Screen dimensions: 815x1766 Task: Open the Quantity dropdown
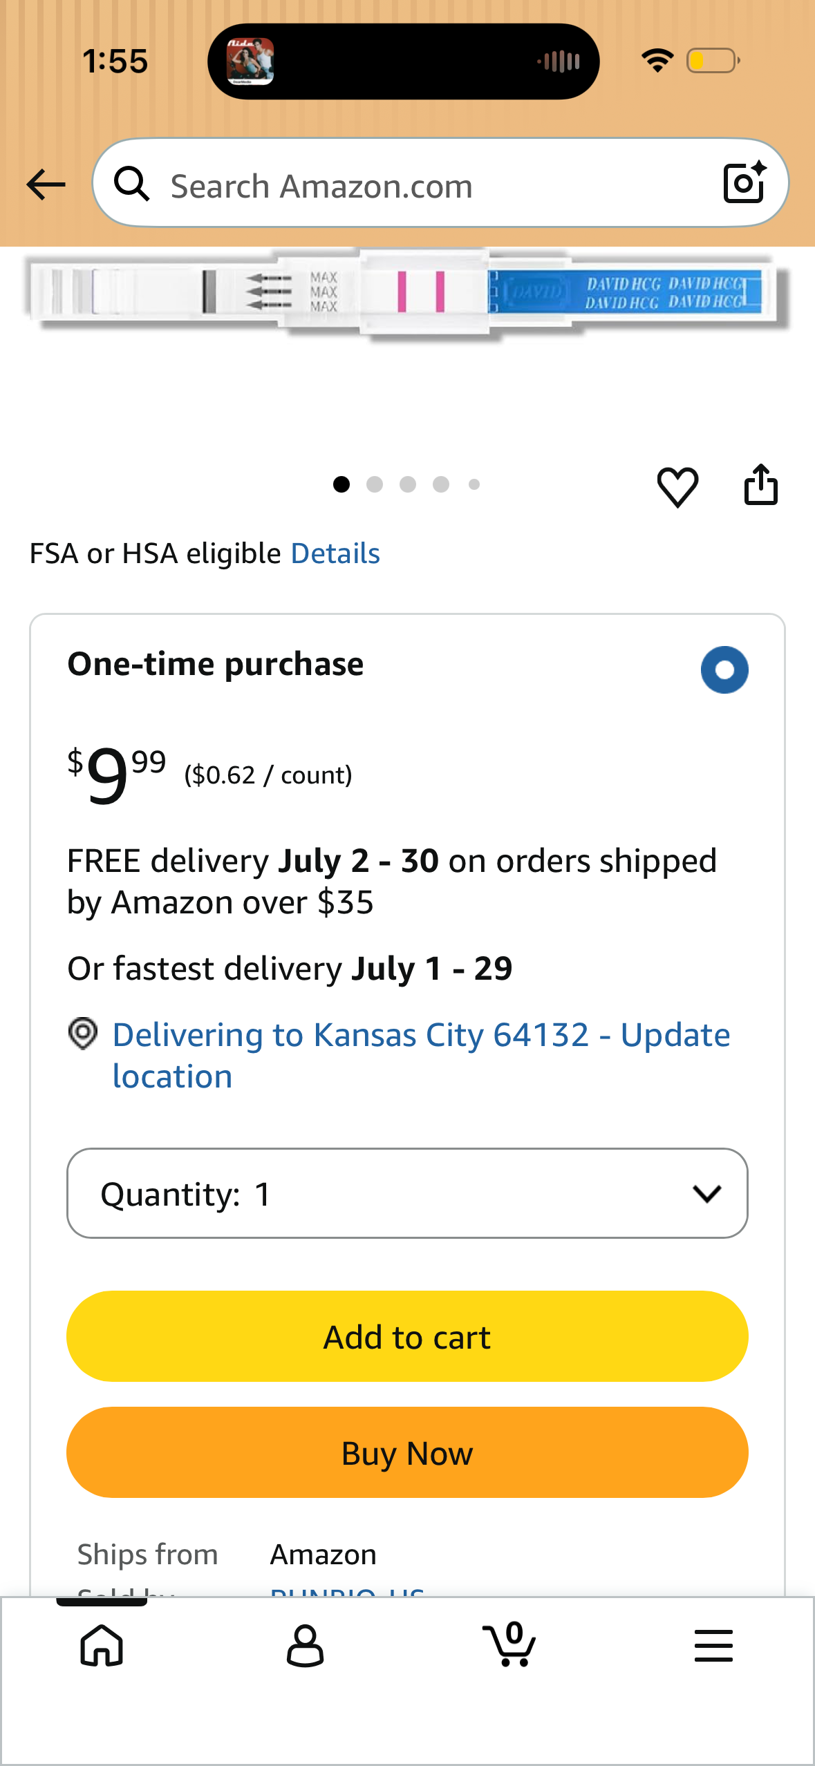[407, 1193]
